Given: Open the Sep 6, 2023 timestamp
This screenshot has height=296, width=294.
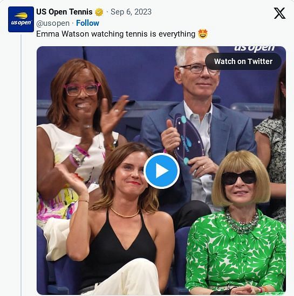Looking at the screenshot, I should (131, 12).
